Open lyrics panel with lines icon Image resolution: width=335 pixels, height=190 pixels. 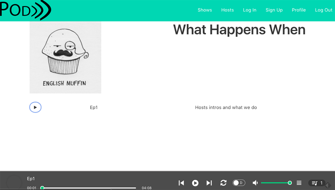[299, 183]
